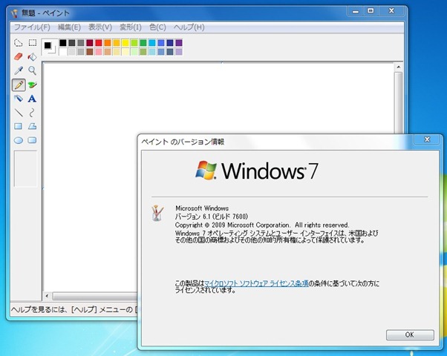447x356 pixels.
Task: Pick the lavender color swatch
Action: click(179, 52)
